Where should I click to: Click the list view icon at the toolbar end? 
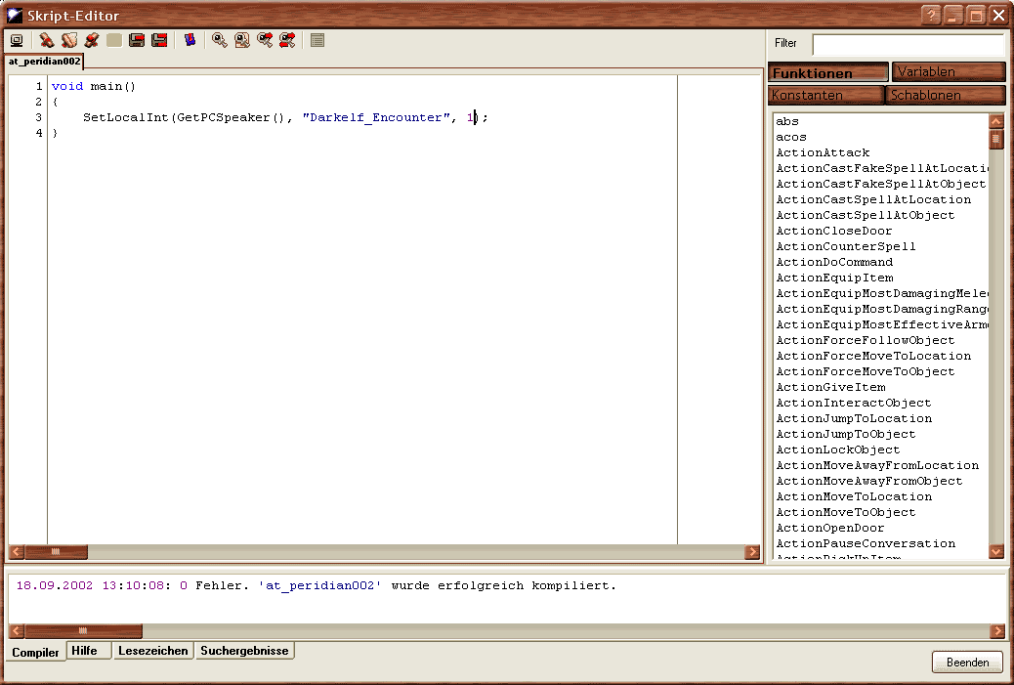pyautogui.click(x=317, y=41)
